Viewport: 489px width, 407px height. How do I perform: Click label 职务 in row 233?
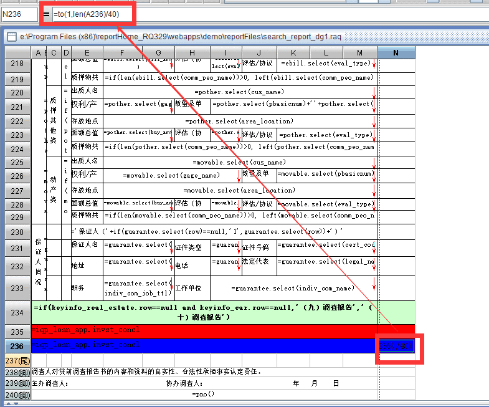[x=78, y=288]
